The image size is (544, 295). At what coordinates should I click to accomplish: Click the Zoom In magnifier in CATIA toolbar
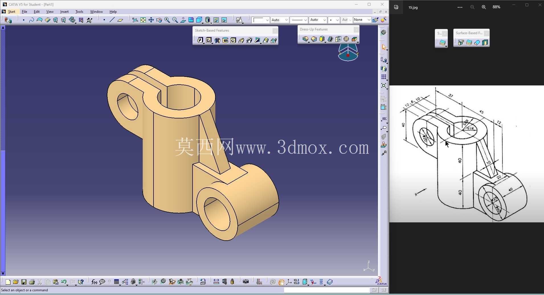(167, 20)
